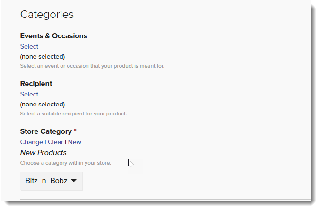The width and height of the screenshot is (320, 210).
Task: Click the 'Select a suitable recipient' hint
Action: pyautogui.click(x=73, y=114)
